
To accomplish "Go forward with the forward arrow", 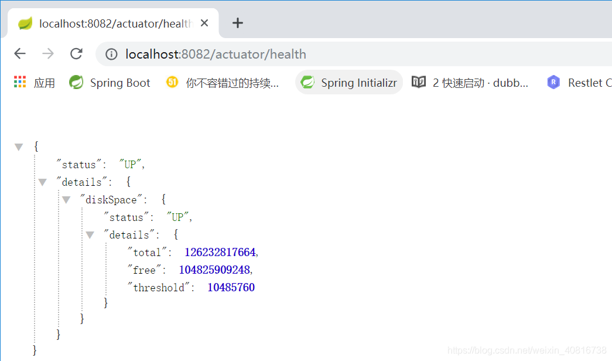I will 48,53.
